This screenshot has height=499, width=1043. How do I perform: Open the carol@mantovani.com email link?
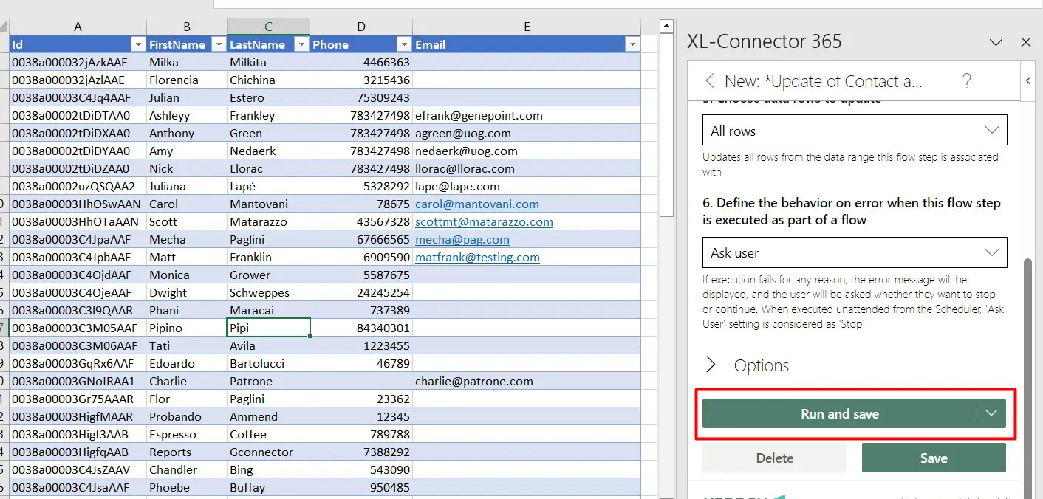click(x=476, y=204)
